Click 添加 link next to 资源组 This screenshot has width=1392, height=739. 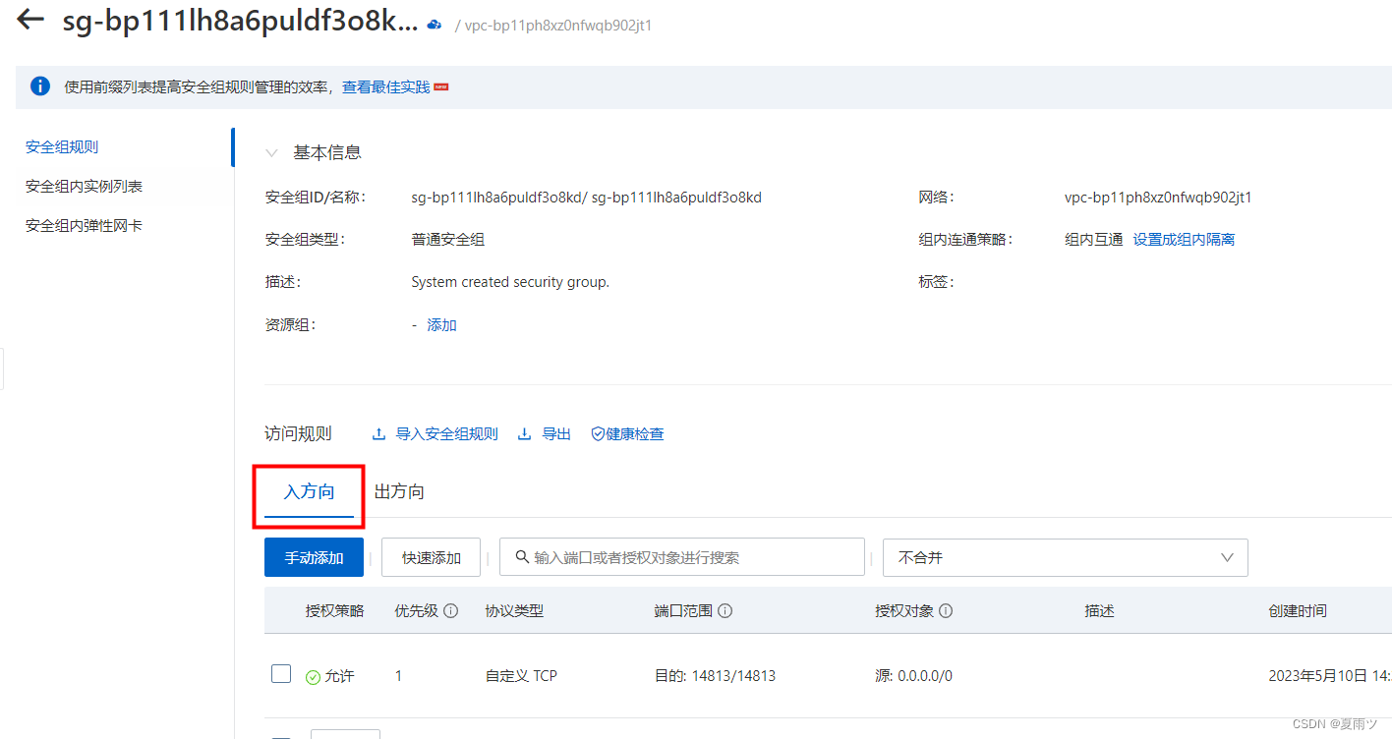[x=441, y=325]
